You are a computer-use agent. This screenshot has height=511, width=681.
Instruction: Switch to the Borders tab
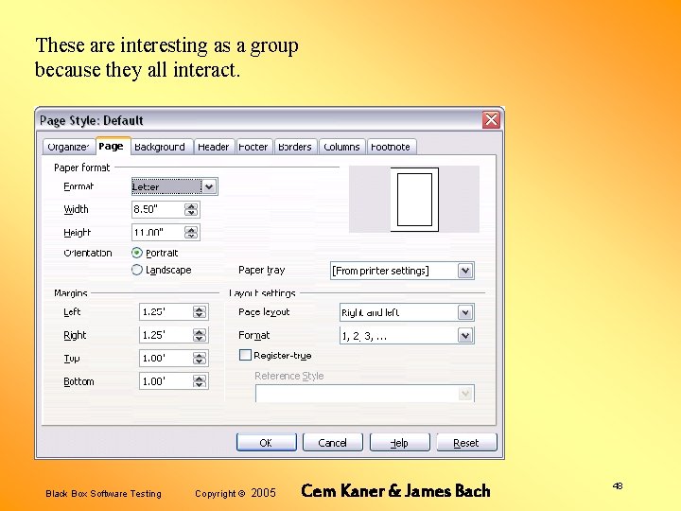(295, 147)
